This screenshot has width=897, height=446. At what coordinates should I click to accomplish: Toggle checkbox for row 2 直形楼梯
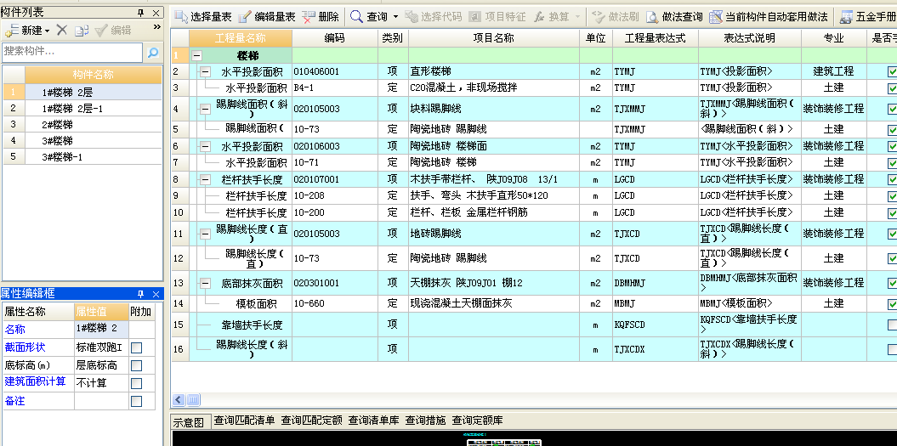pos(893,72)
